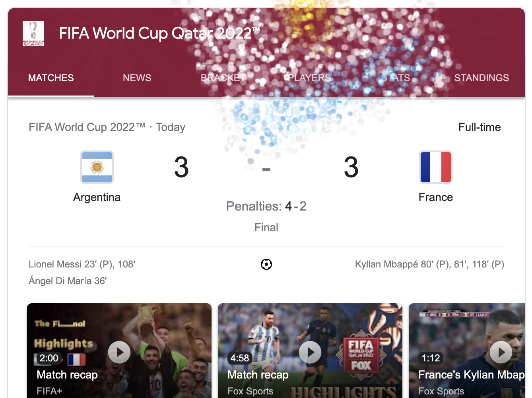This screenshot has height=398, width=532.
Task: Play France's Kylian Mbappé highlight video
Action: click(x=500, y=352)
